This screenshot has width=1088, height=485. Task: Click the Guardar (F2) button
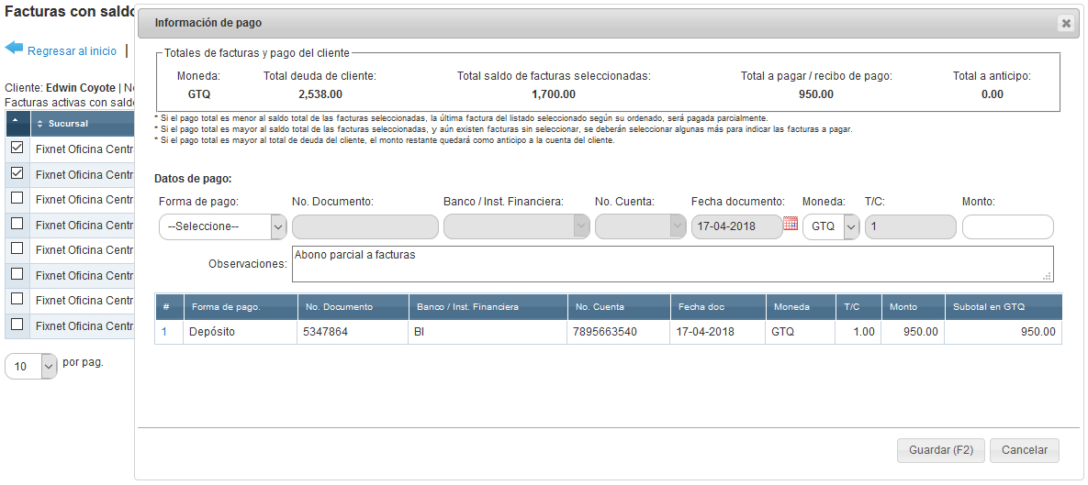click(x=940, y=450)
